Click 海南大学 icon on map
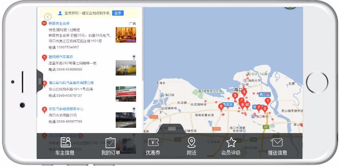Image resolution: width=340 pixels, height=167 pixels. [x=245, y=80]
